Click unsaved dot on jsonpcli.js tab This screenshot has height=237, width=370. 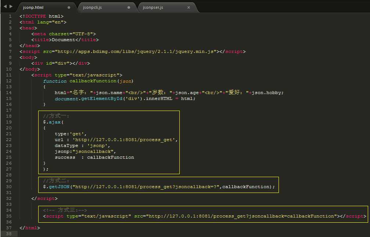(129, 7)
